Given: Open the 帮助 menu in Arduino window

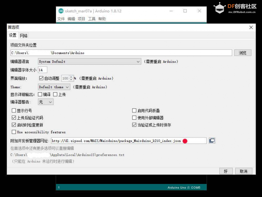Looking at the screenshot, I should pos(102,19).
